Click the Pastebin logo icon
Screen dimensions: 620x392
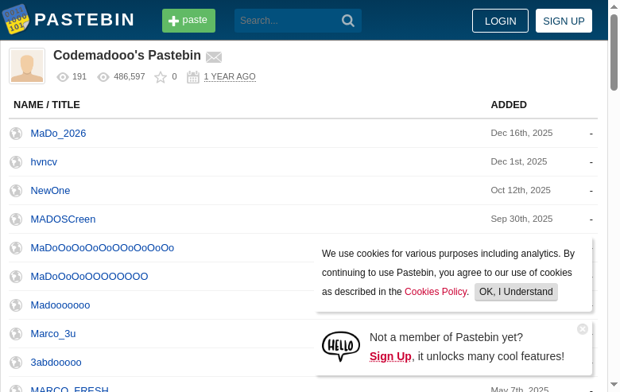16,19
